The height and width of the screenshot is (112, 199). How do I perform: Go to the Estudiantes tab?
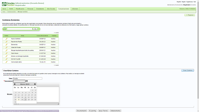(40, 9)
